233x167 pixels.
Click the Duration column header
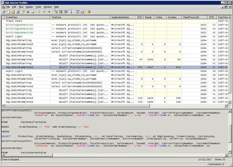174,17
